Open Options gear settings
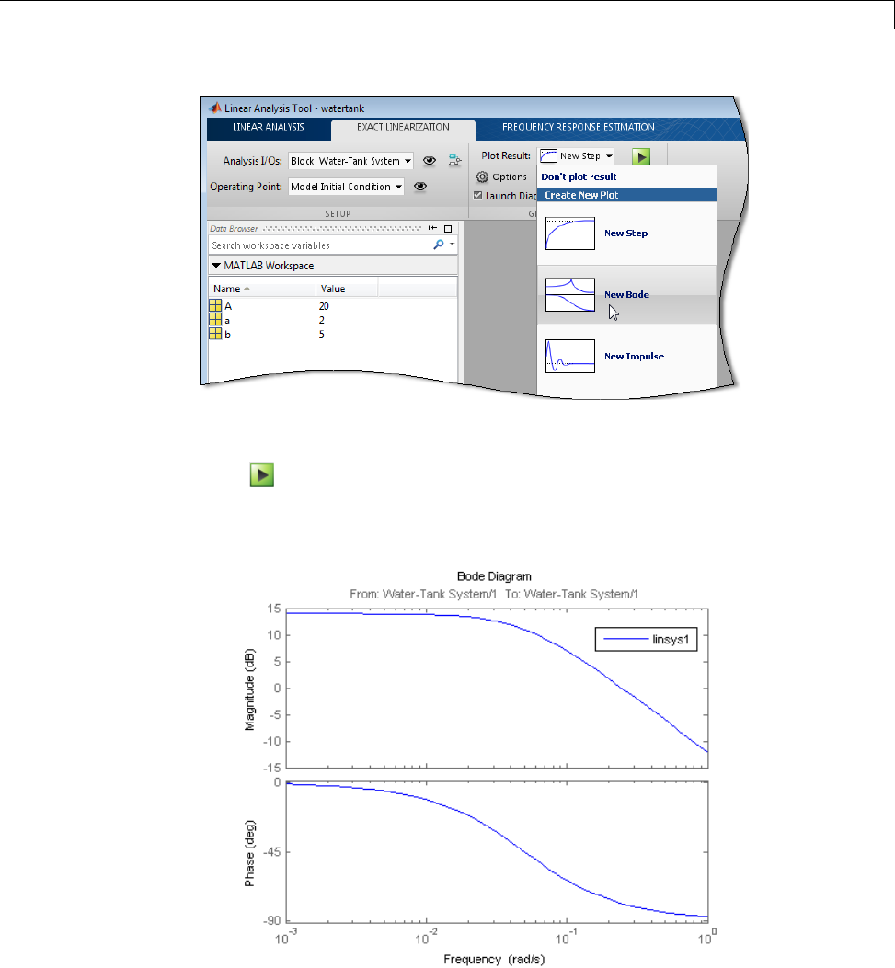 coord(482,177)
